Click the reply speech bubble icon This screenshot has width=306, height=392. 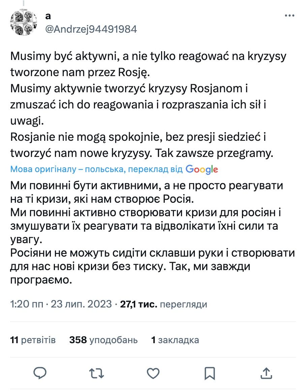pos(40,373)
